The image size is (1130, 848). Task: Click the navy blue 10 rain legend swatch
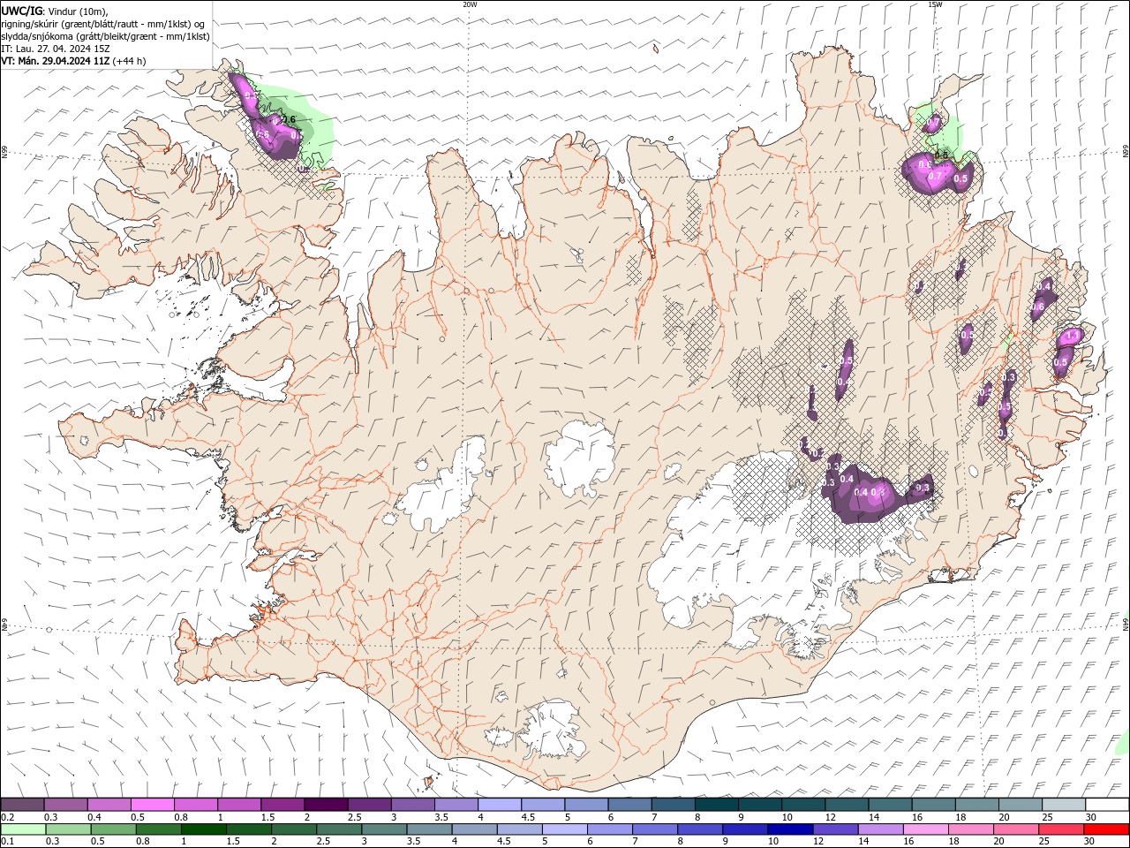pos(789,829)
